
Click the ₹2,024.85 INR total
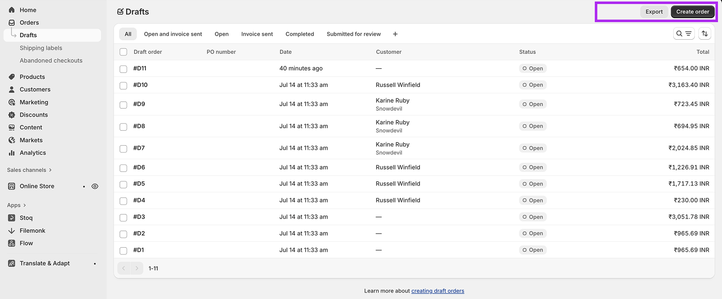click(x=689, y=148)
